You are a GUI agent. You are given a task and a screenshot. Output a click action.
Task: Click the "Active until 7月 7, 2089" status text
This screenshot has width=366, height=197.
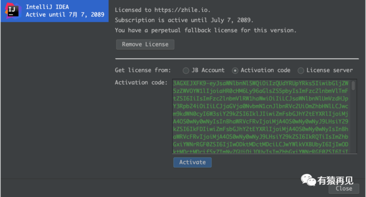pos(65,15)
